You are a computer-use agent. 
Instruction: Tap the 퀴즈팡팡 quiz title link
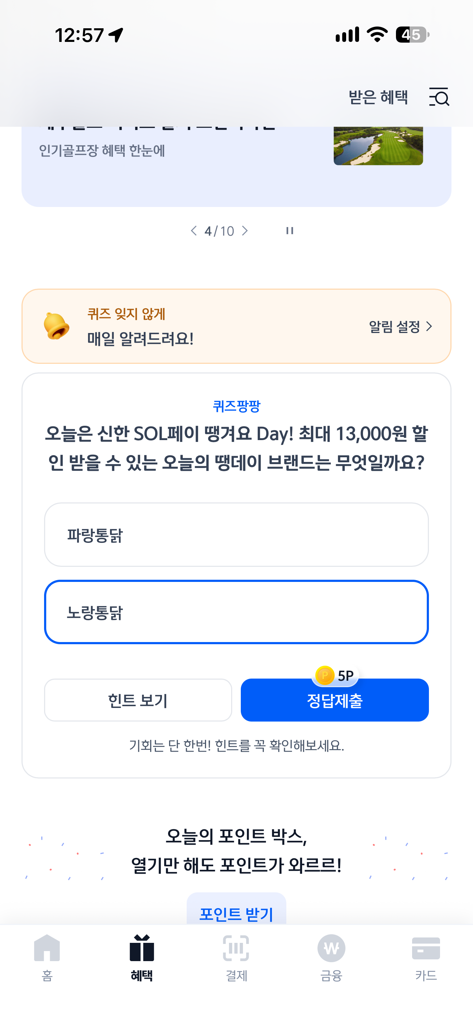pos(236,406)
